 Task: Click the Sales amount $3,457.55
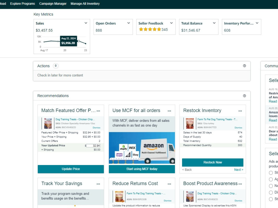coord(44,31)
